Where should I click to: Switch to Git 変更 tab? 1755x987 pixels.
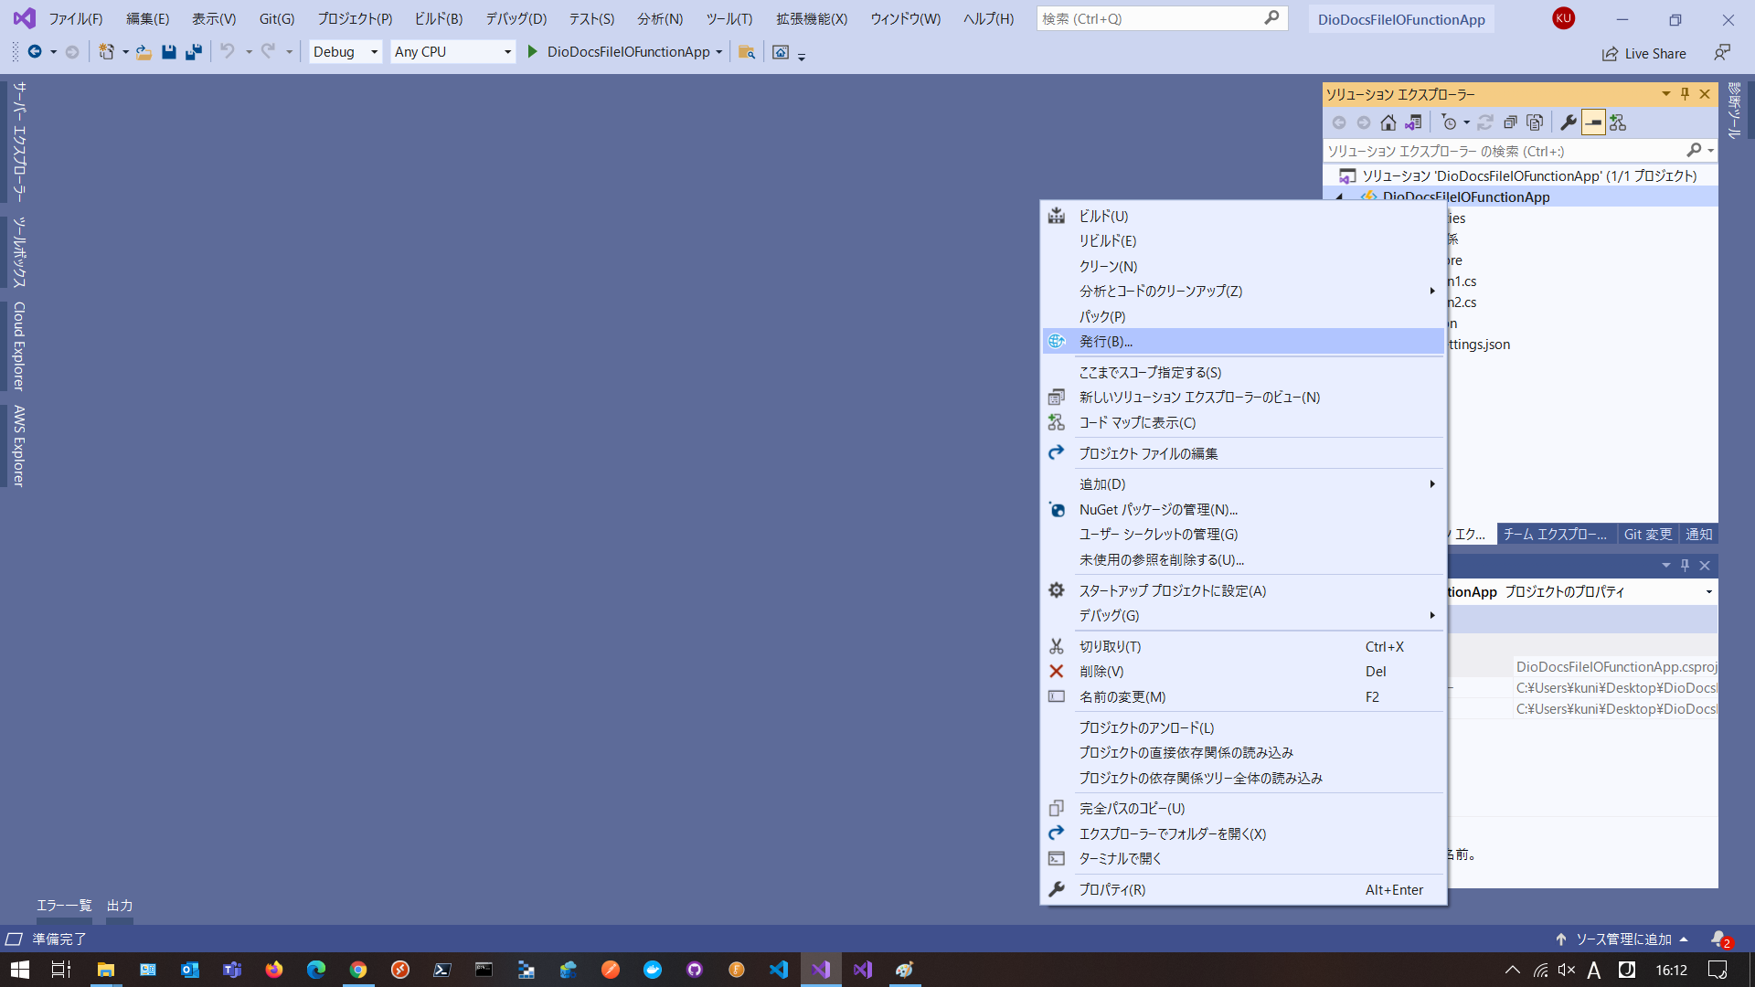(x=1648, y=535)
